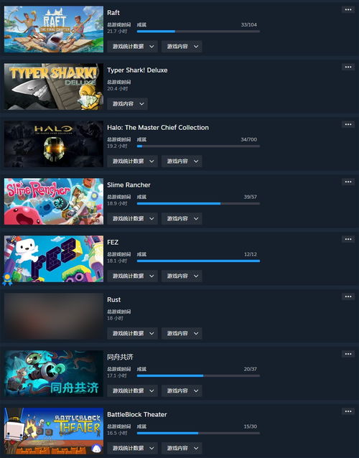Image resolution: width=359 pixels, height=458 pixels.
Task: Expand Slime Rancher's 游戏统计数据 dropdown
Action: tap(132, 219)
